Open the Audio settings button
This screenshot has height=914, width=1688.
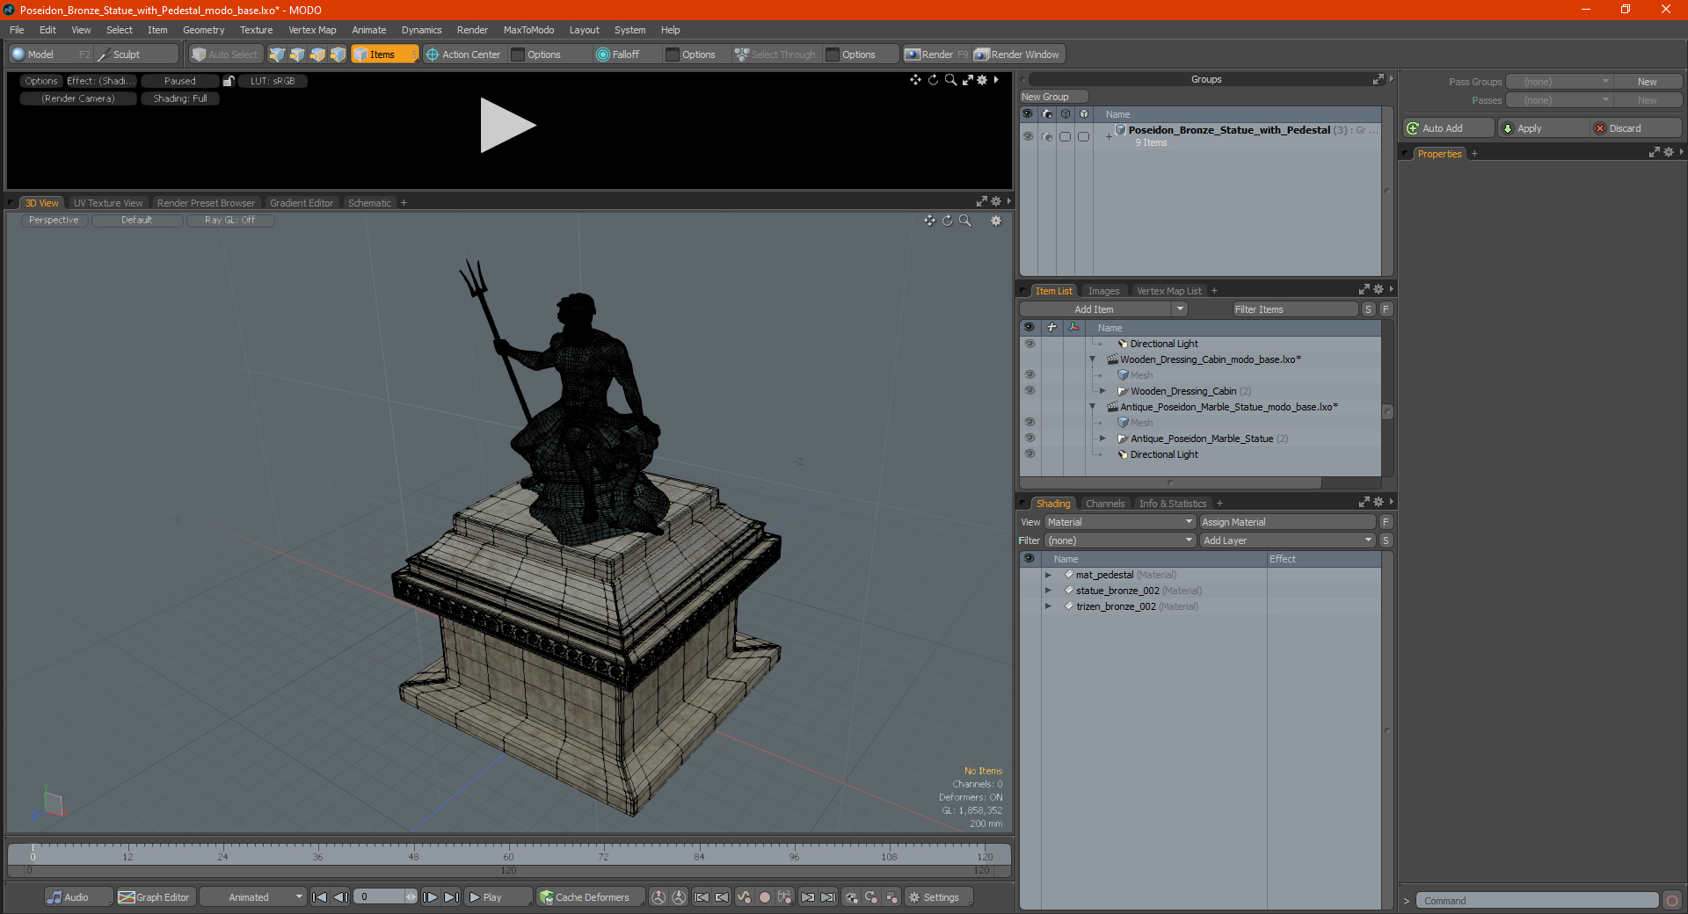(77, 897)
